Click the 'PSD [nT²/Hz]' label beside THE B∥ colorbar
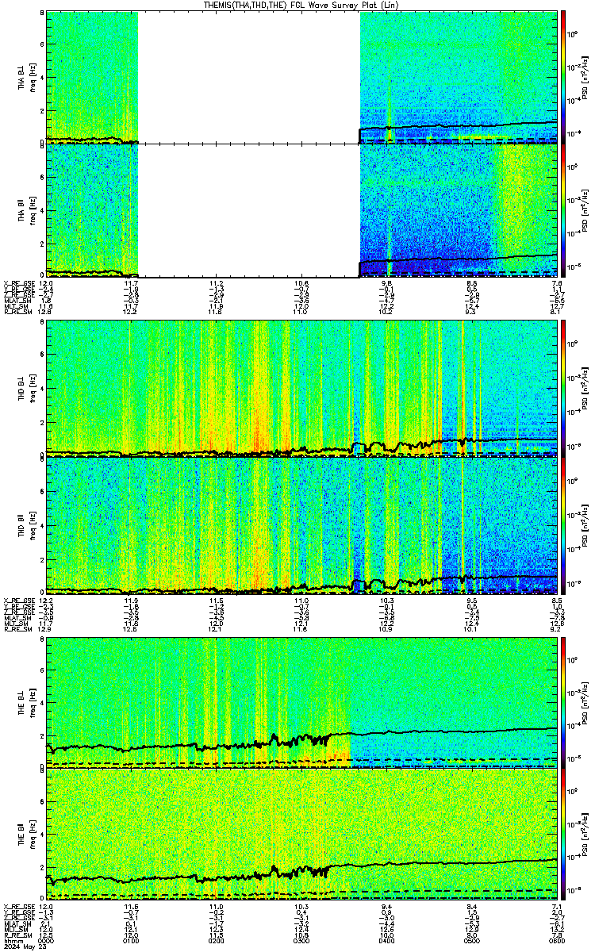Image resolution: width=595 pixels, height=952 pixels. (x=585, y=835)
